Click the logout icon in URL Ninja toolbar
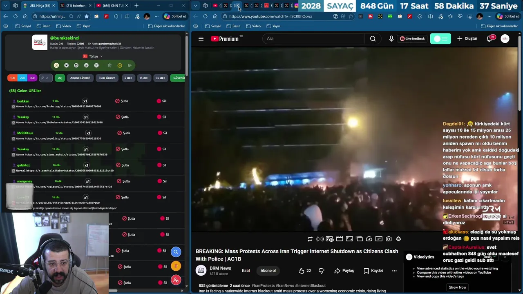The height and width of the screenshot is (294, 523). coord(130,65)
